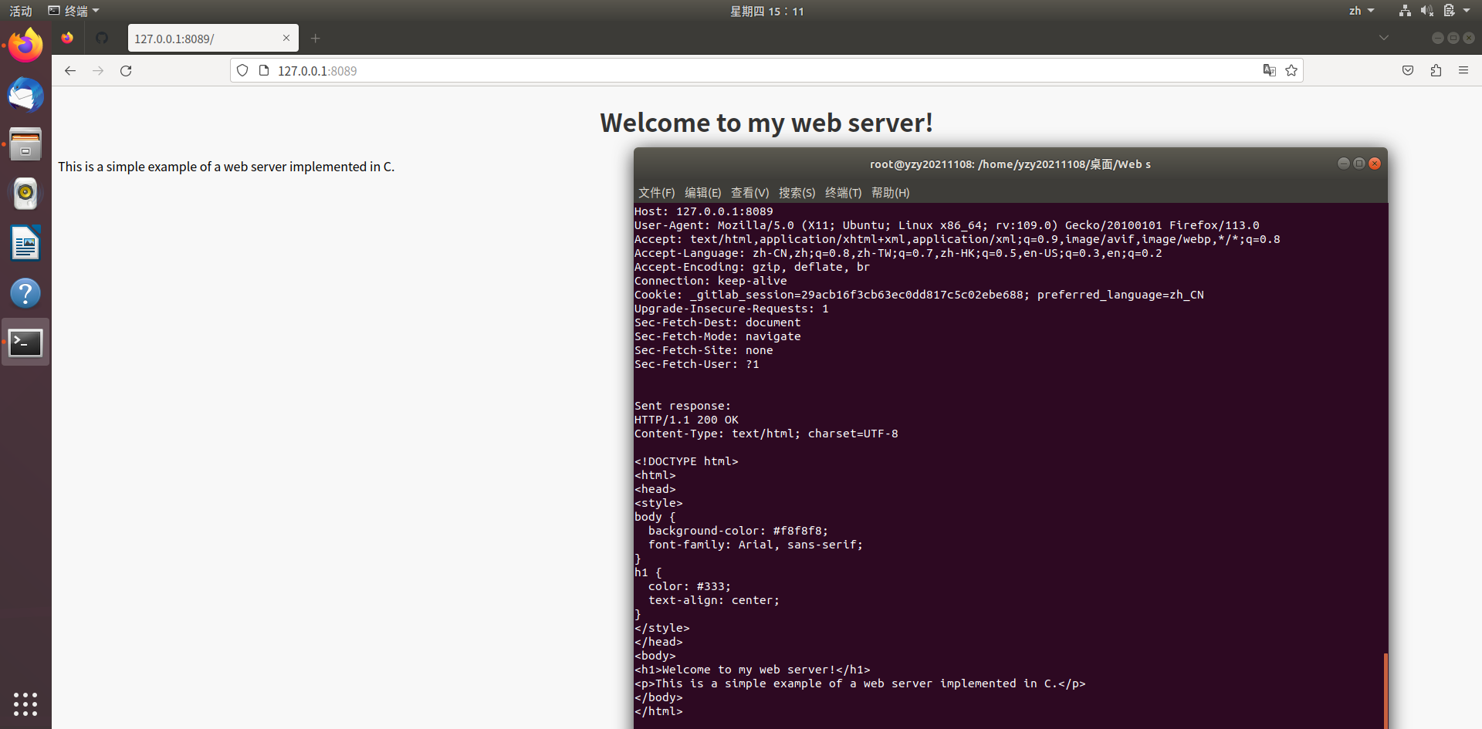
Task: Click the 'Sent response:' terminal line
Action: [682, 406]
